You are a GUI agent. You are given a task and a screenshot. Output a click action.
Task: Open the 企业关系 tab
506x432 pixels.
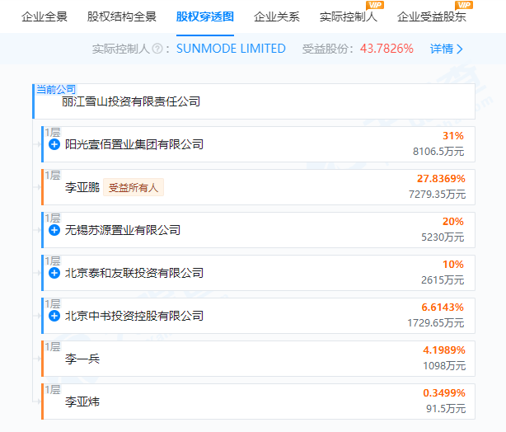point(277,16)
